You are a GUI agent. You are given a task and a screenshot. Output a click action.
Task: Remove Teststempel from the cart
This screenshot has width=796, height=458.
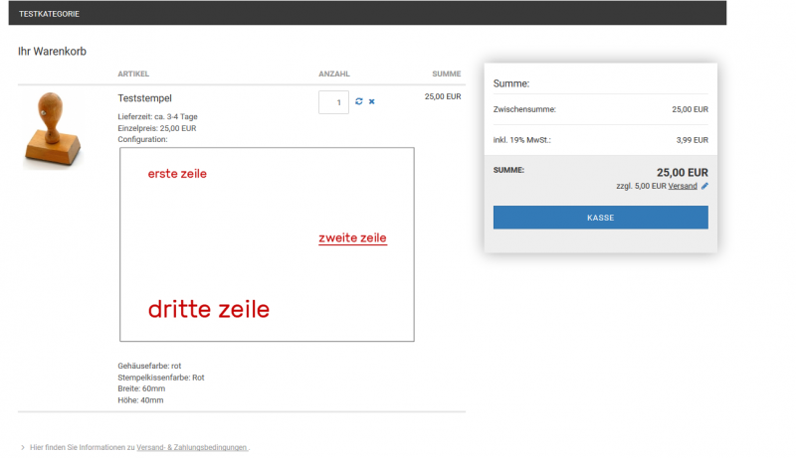371,101
